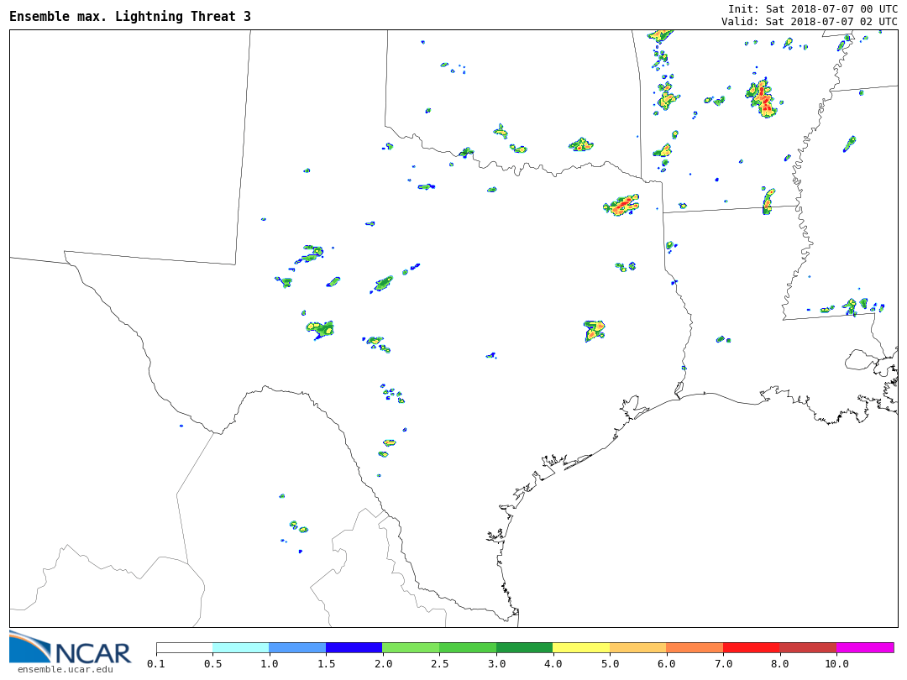Select the yellow 4.0–5.0 color swatch
907x680 pixels.
click(581, 648)
